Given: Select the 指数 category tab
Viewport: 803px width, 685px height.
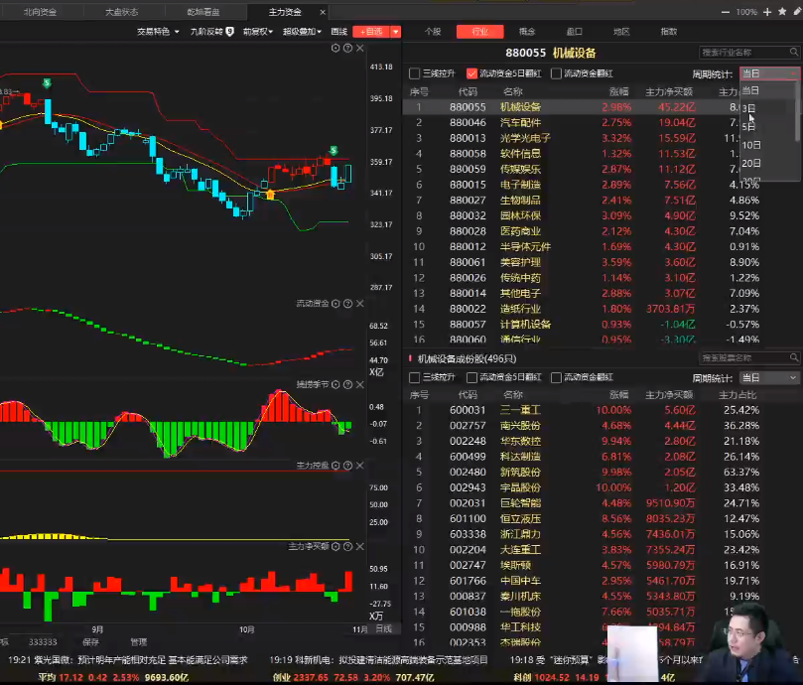Looking at the screenshot, I should (668, 31).
